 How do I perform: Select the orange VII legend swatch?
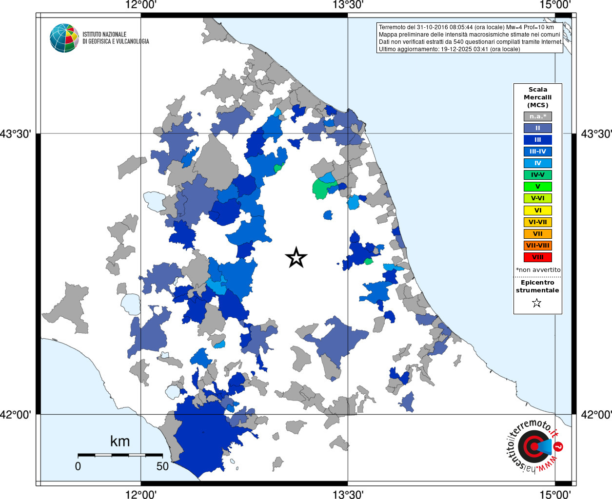coord(538,234)
